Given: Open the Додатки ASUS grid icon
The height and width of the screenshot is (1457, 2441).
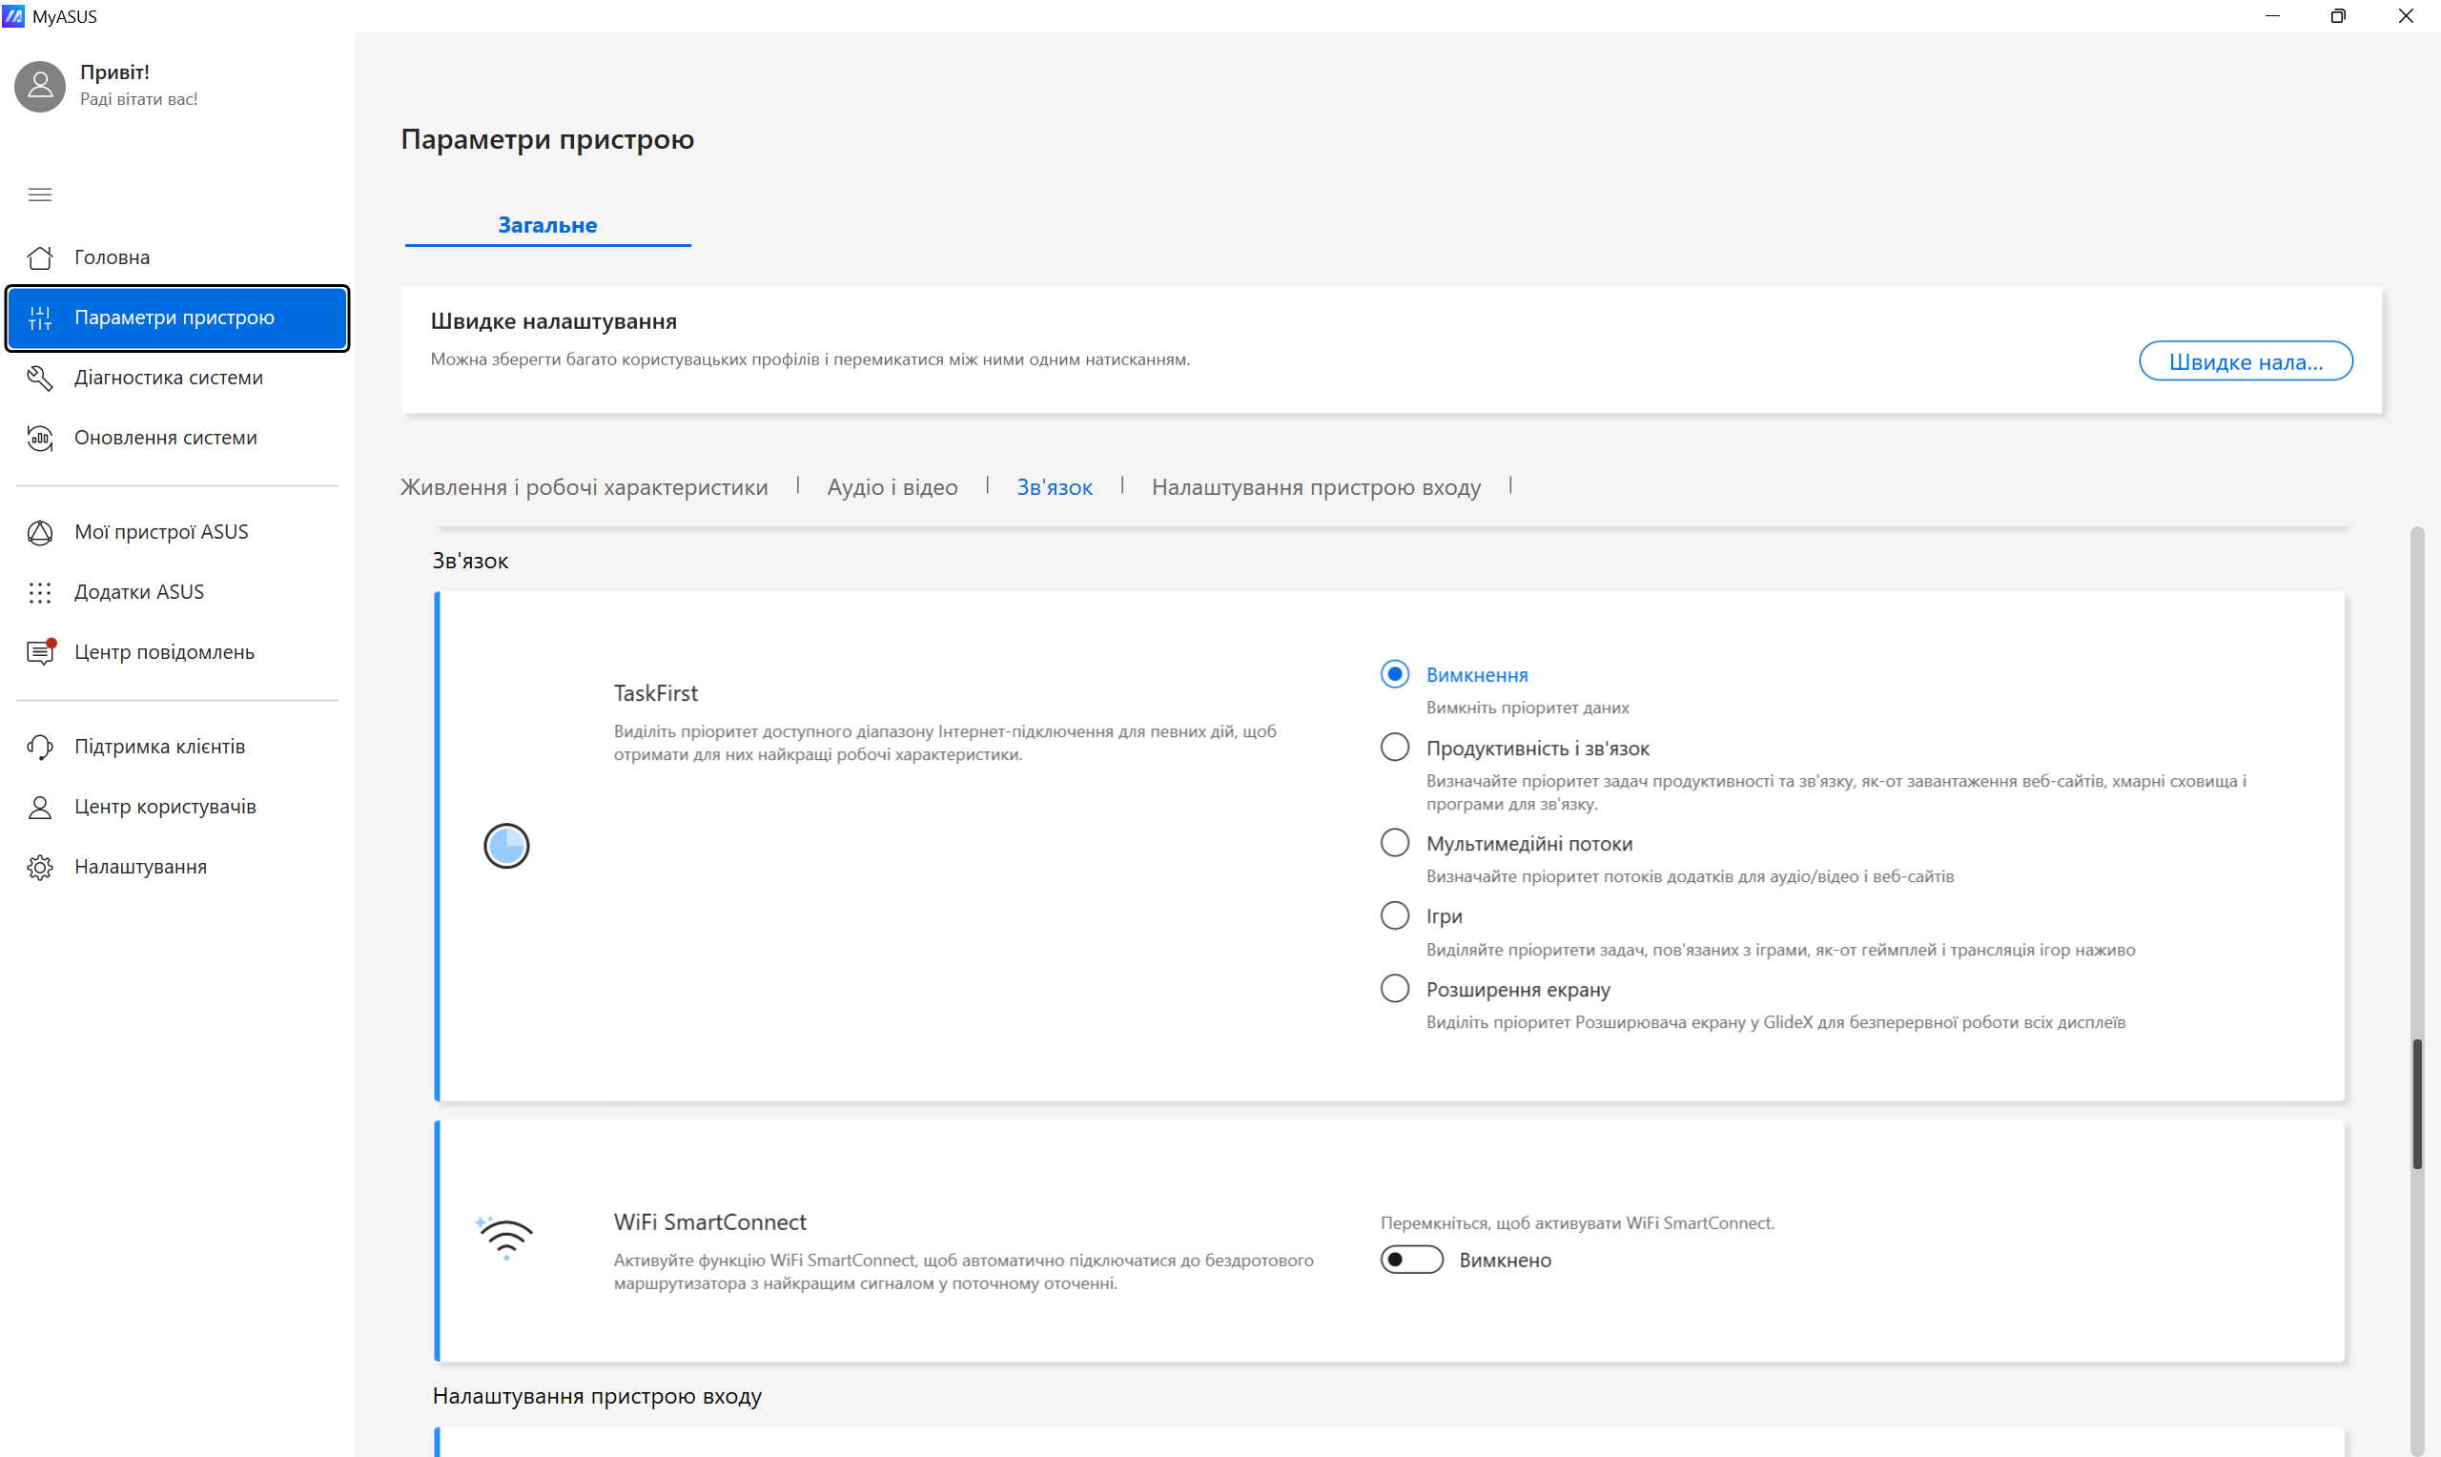Looking at the screenshot, I should pyautogui.click(x=39, y=592).
